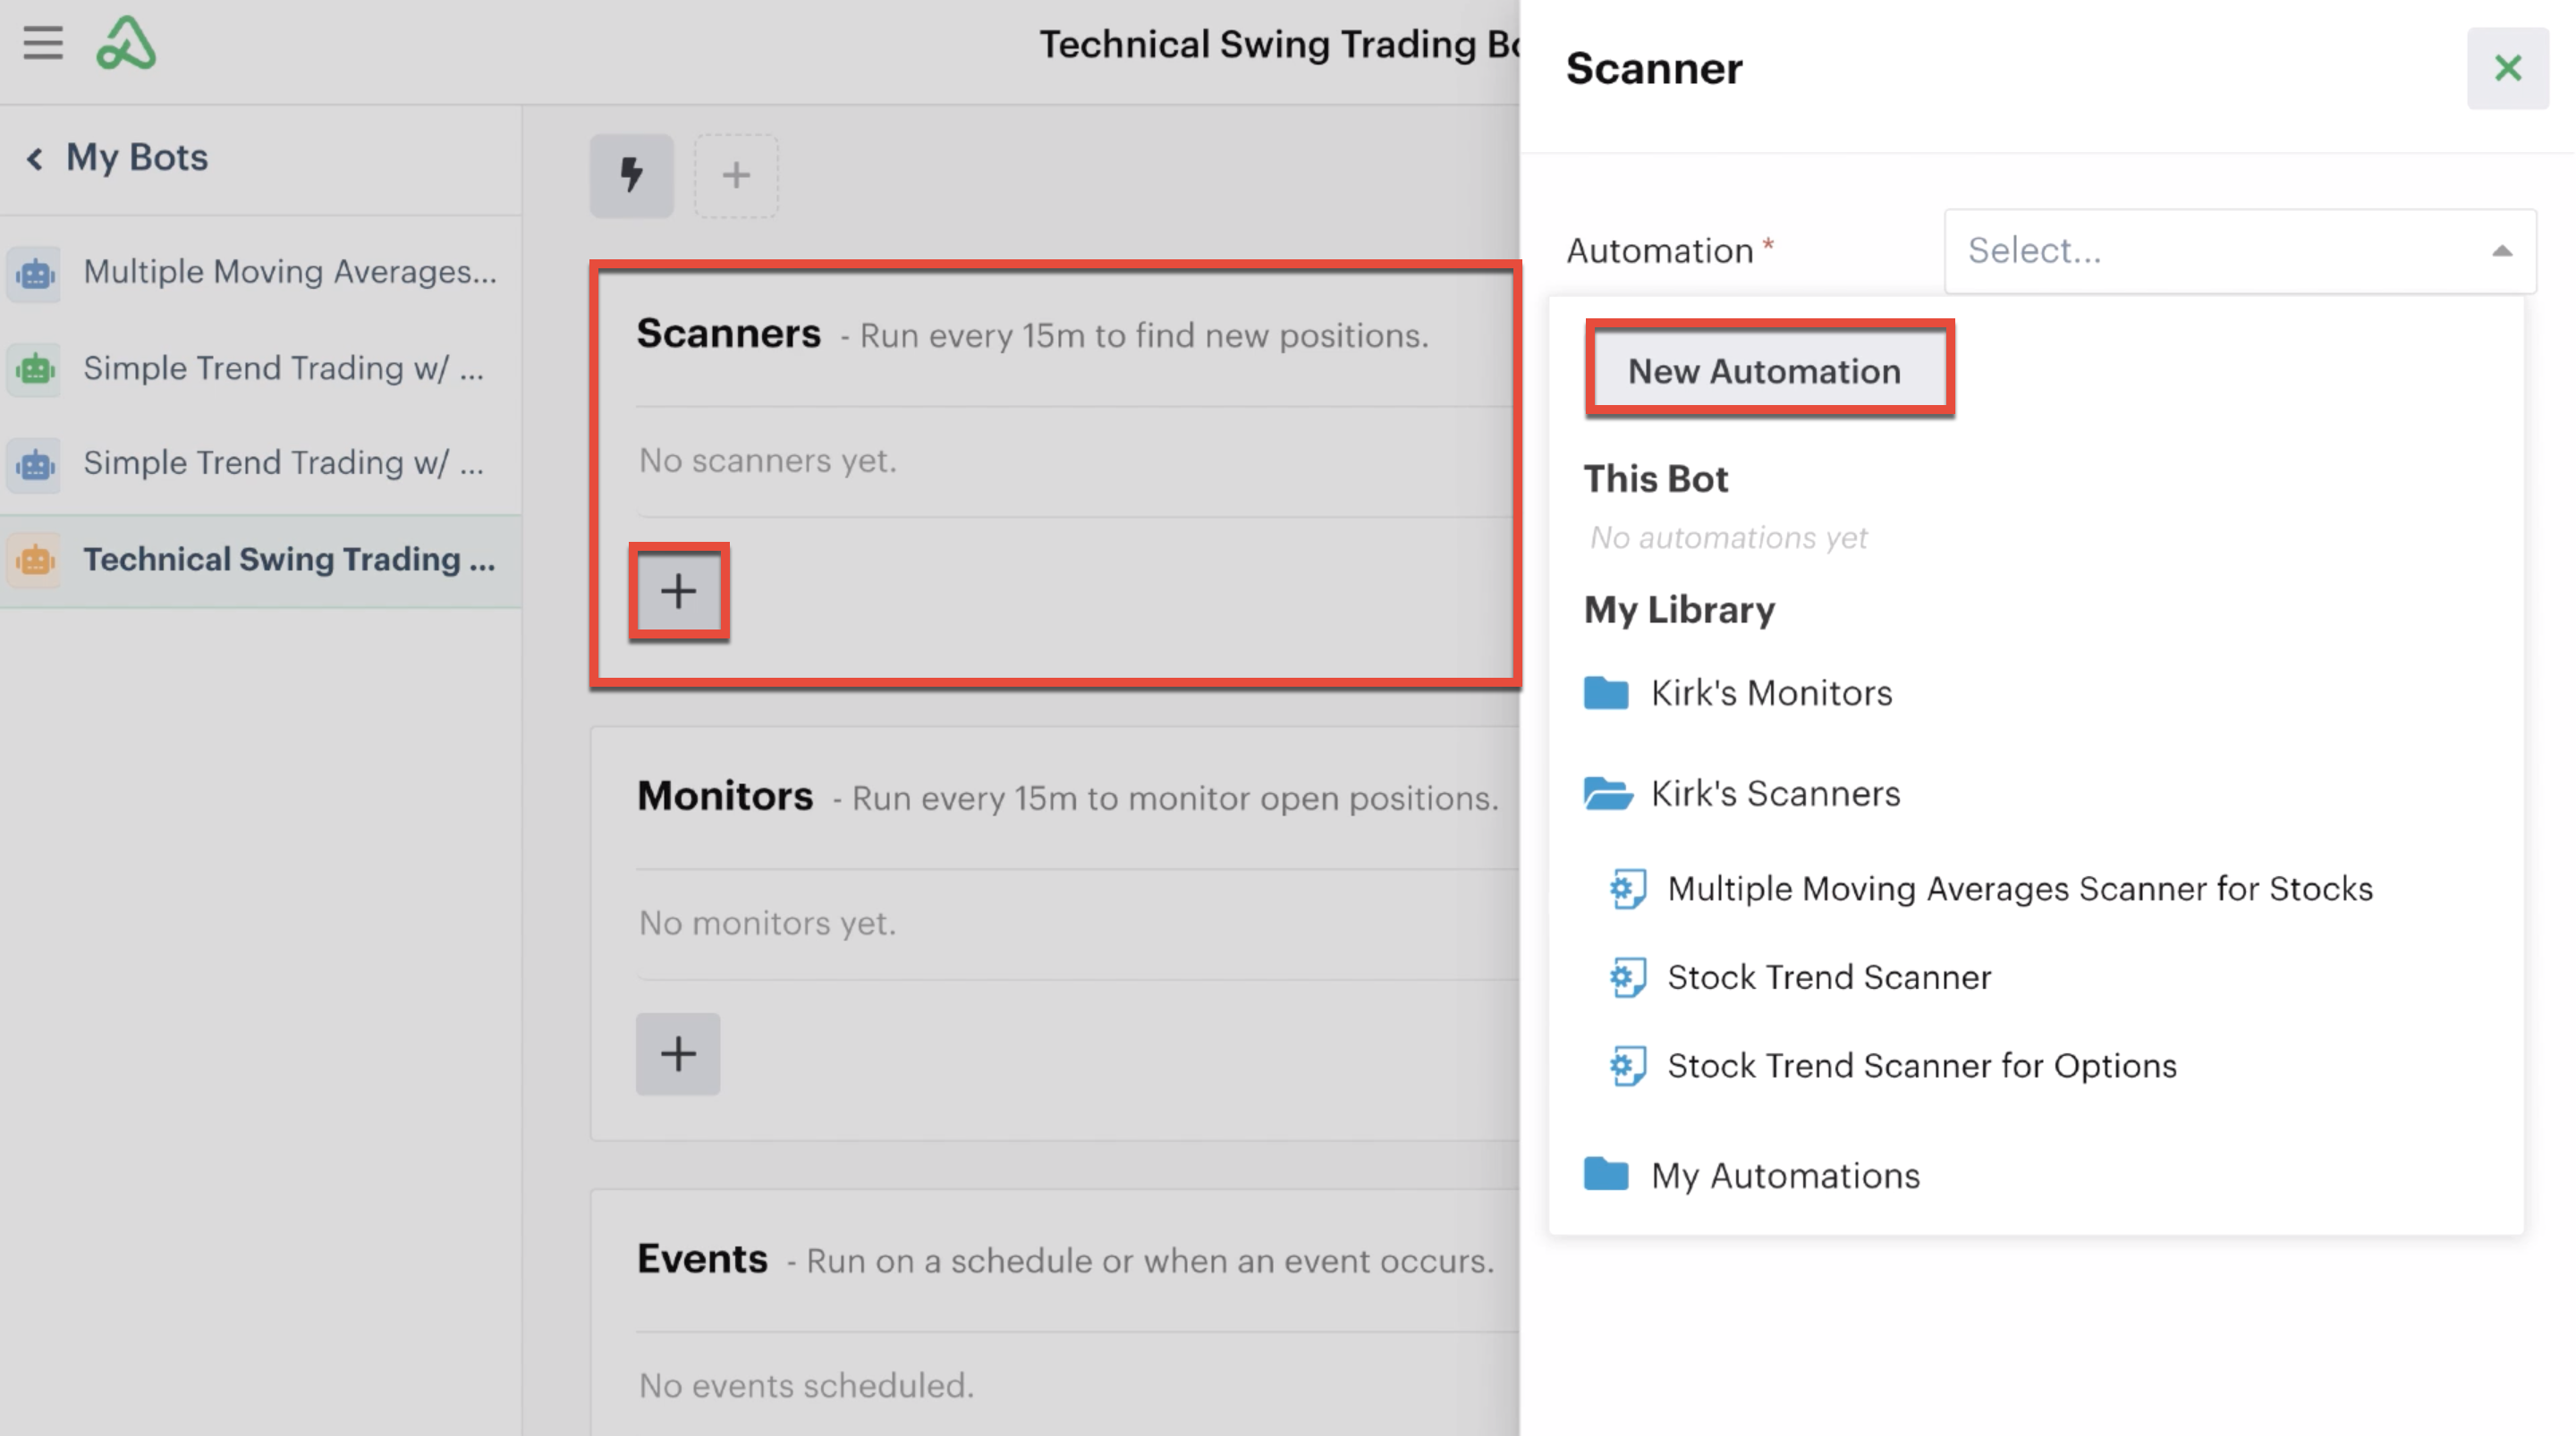Click 'No scanners yet.' text

coord(768,461)
